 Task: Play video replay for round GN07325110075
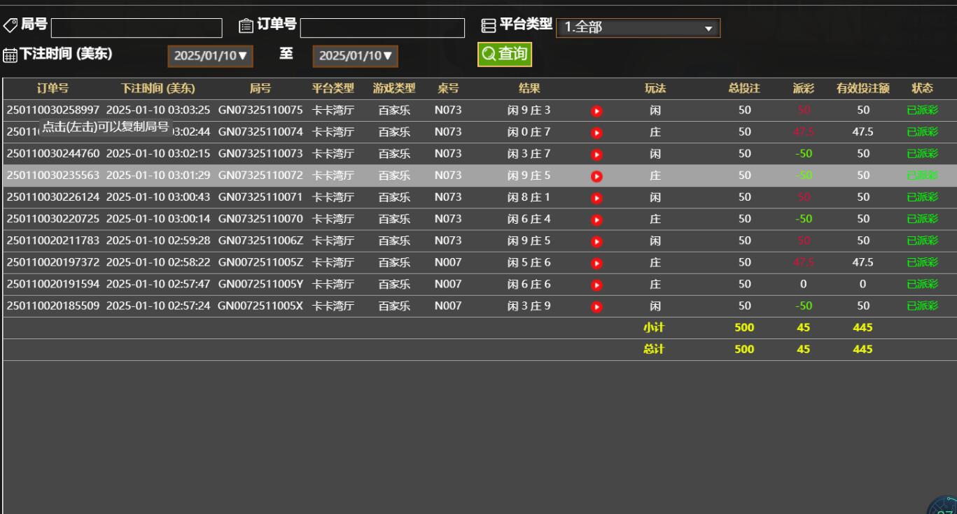(x=596, y=110)
